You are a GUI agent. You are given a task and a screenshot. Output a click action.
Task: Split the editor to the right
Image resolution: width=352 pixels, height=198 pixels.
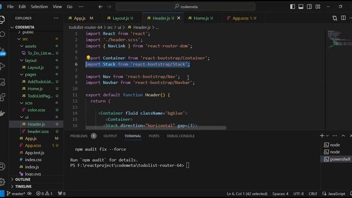[x=343, y=18]
